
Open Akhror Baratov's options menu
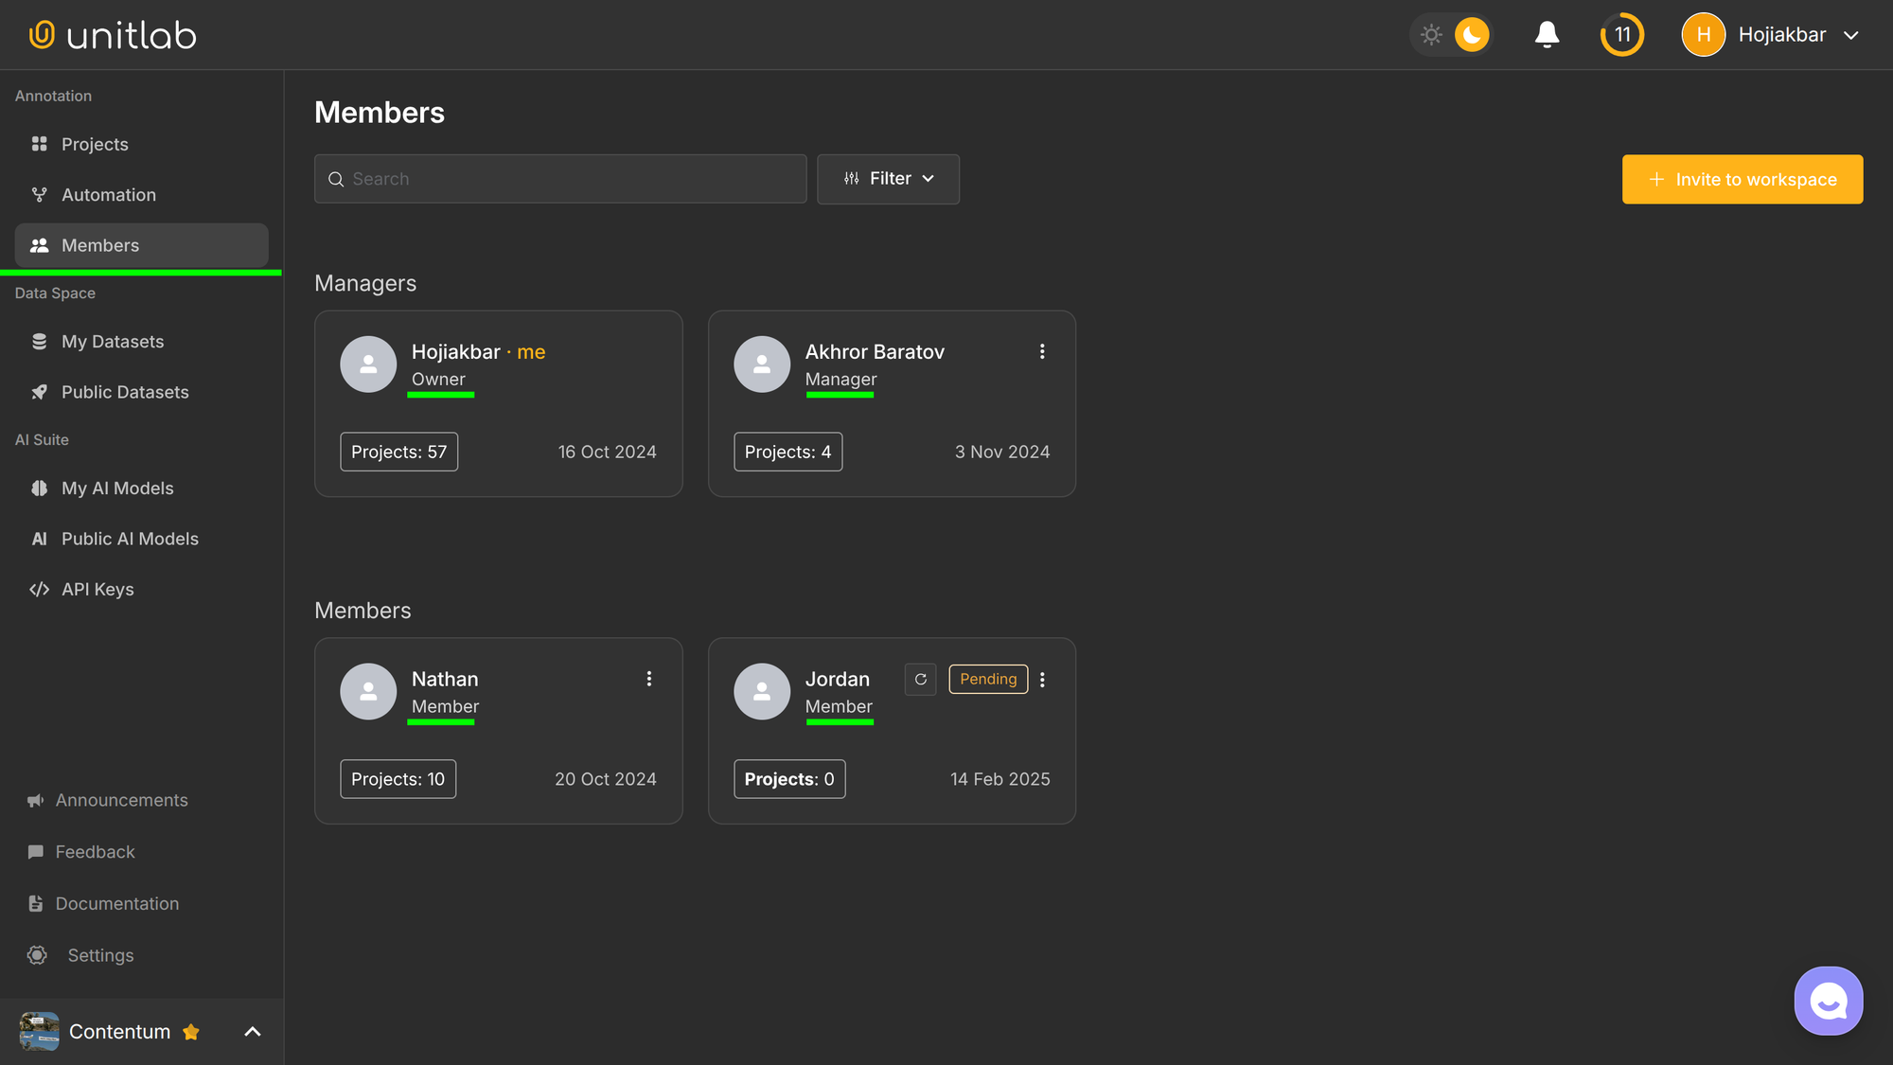pos(1042,351)
